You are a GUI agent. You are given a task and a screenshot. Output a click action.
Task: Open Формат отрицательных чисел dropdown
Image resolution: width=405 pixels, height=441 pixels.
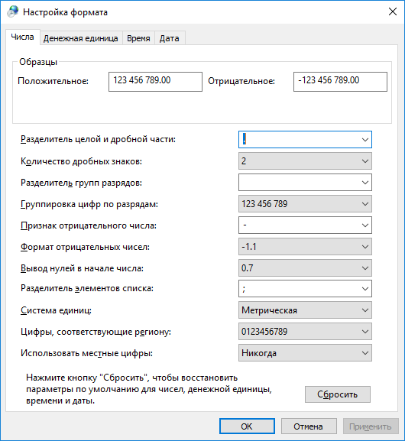tap(305, 247)
